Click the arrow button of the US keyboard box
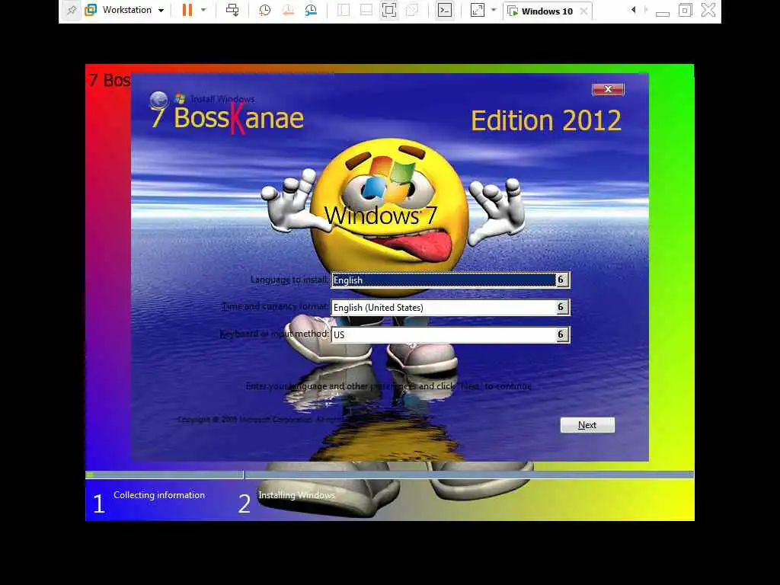Image resolution: width=780 pixels, height=585 pixels. coord(561,334)
